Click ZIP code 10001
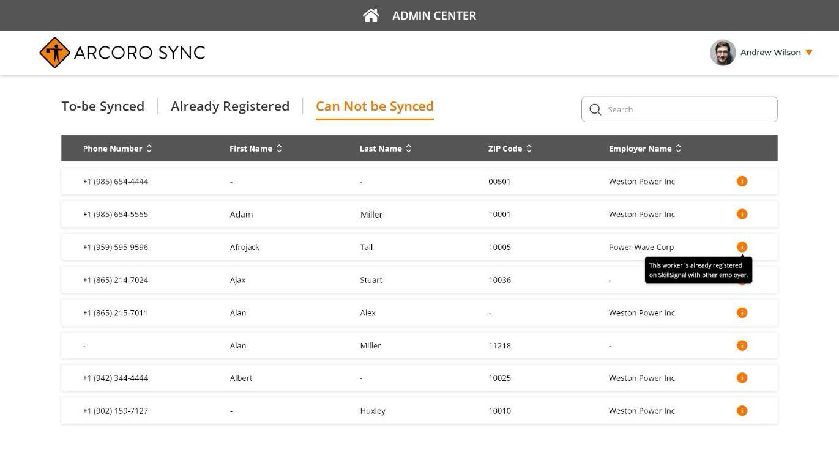The image size is (839, 472). point(499,215)
